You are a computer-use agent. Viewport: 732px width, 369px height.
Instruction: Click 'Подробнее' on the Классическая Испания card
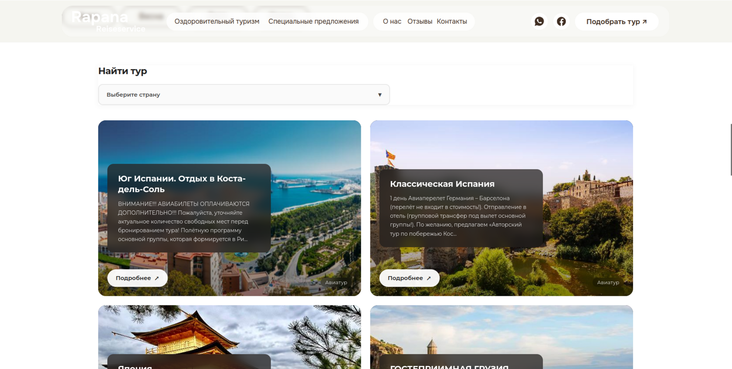[409, 278]
